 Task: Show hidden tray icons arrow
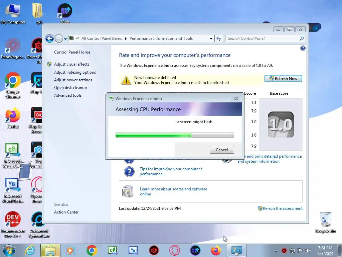pos(276,251)
